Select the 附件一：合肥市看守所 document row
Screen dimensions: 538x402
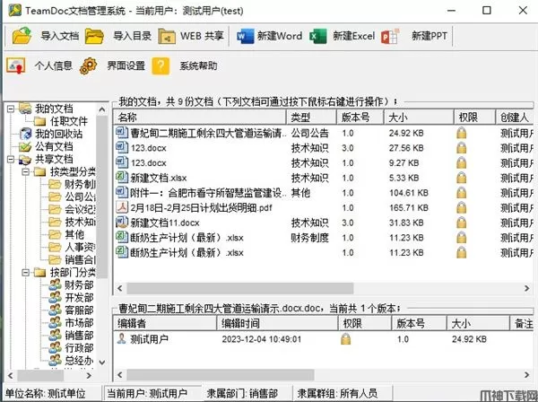[x=324, y=193]
